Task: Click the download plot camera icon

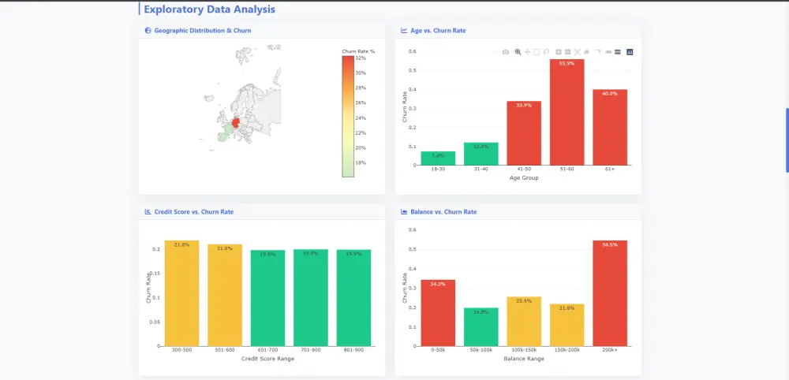Action: tap(506, 52)
